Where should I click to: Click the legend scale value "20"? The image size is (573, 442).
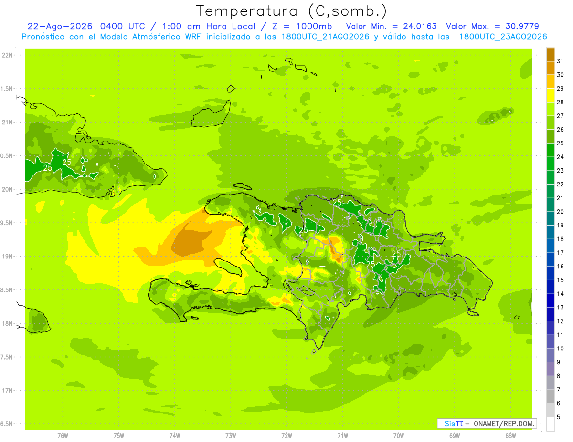[561, 212]
